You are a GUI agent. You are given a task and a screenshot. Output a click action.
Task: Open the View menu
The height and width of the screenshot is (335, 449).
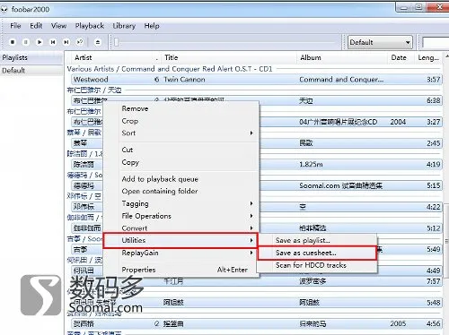[x=58, y=26]
